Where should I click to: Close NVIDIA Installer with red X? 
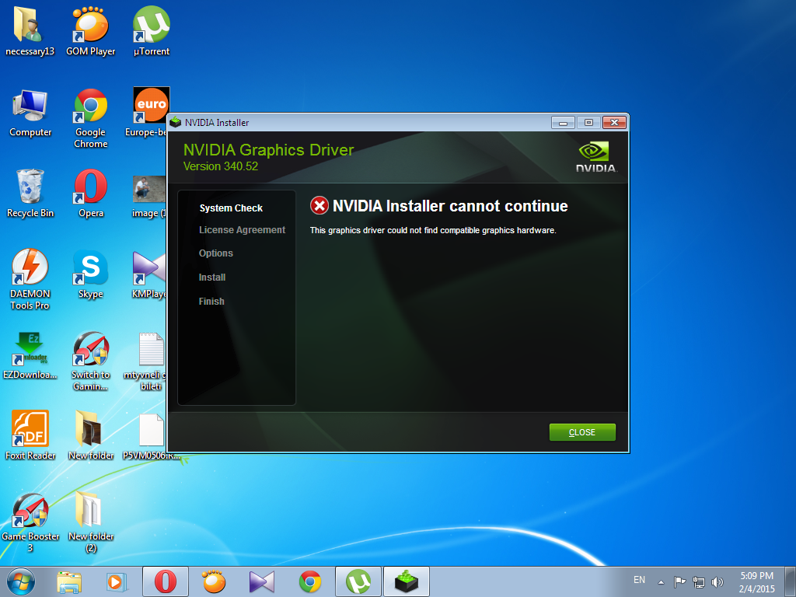pyautogui.click(x=614, y=122)
